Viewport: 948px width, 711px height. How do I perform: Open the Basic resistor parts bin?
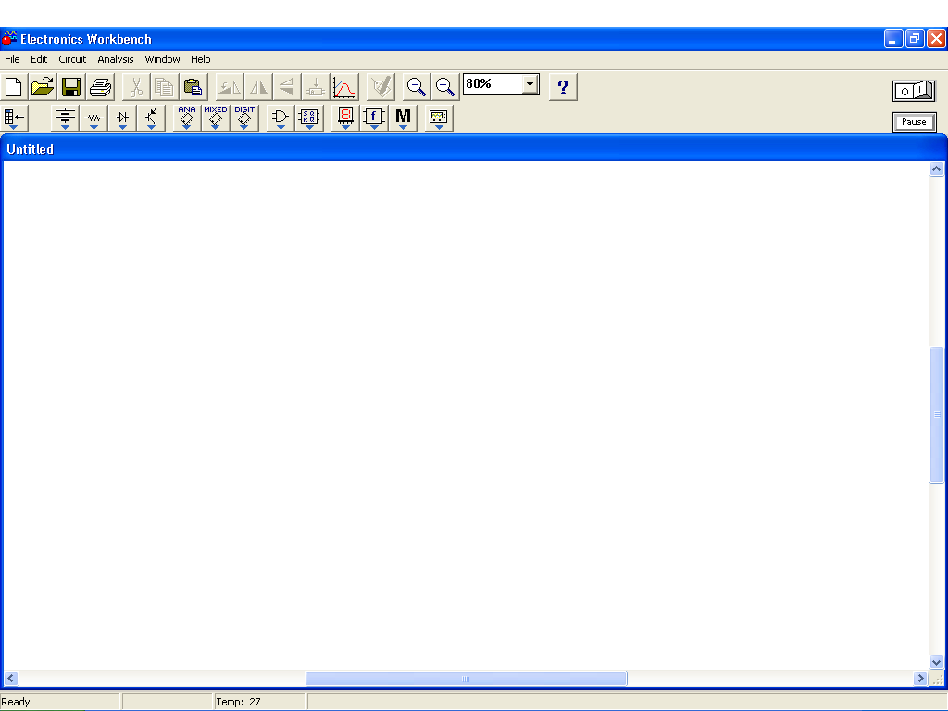[x=94, y=118]
